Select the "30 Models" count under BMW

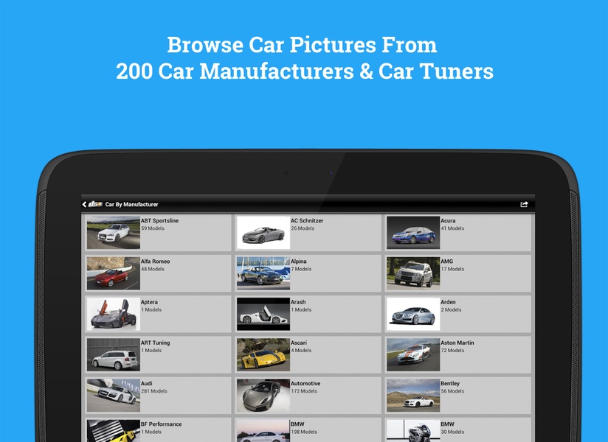(x=452, y=432)
